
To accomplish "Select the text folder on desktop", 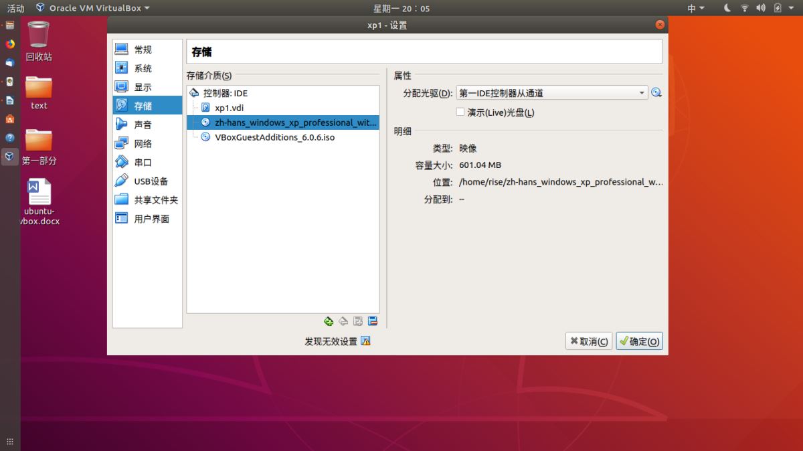I will tap(39, 92).
